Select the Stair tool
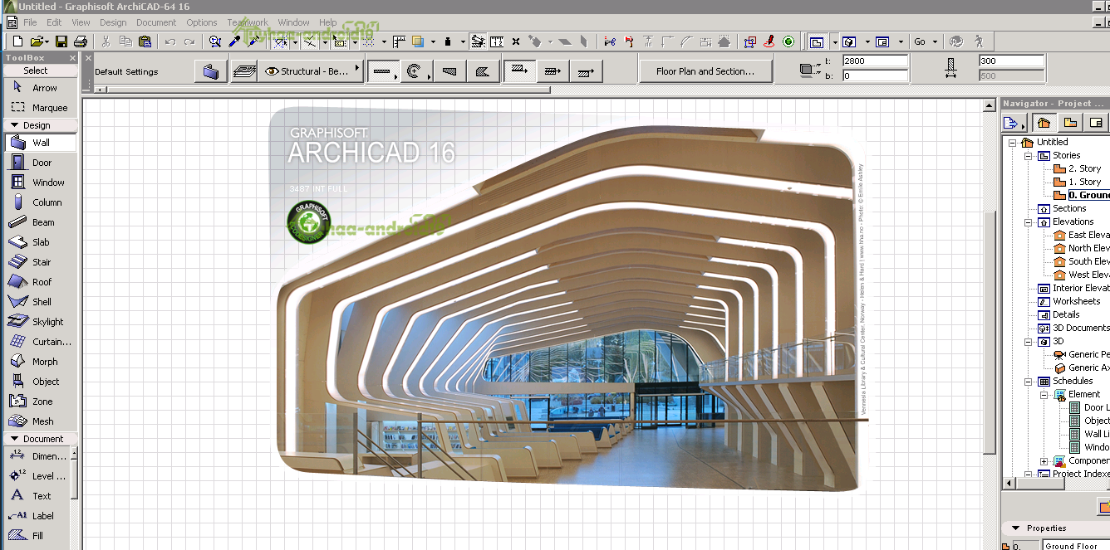 click(x=40, y=262)
